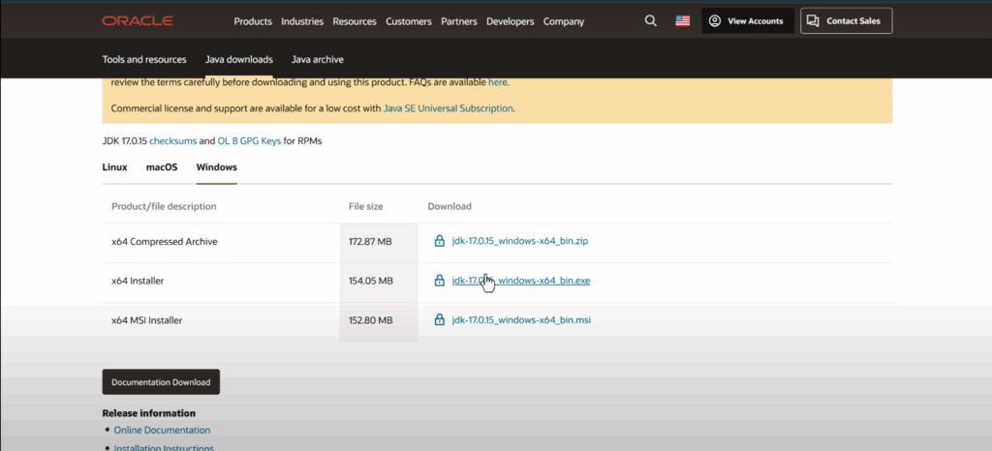Select the macOS tab
This screenshot has height=451, width=992.
coord(162,167)
